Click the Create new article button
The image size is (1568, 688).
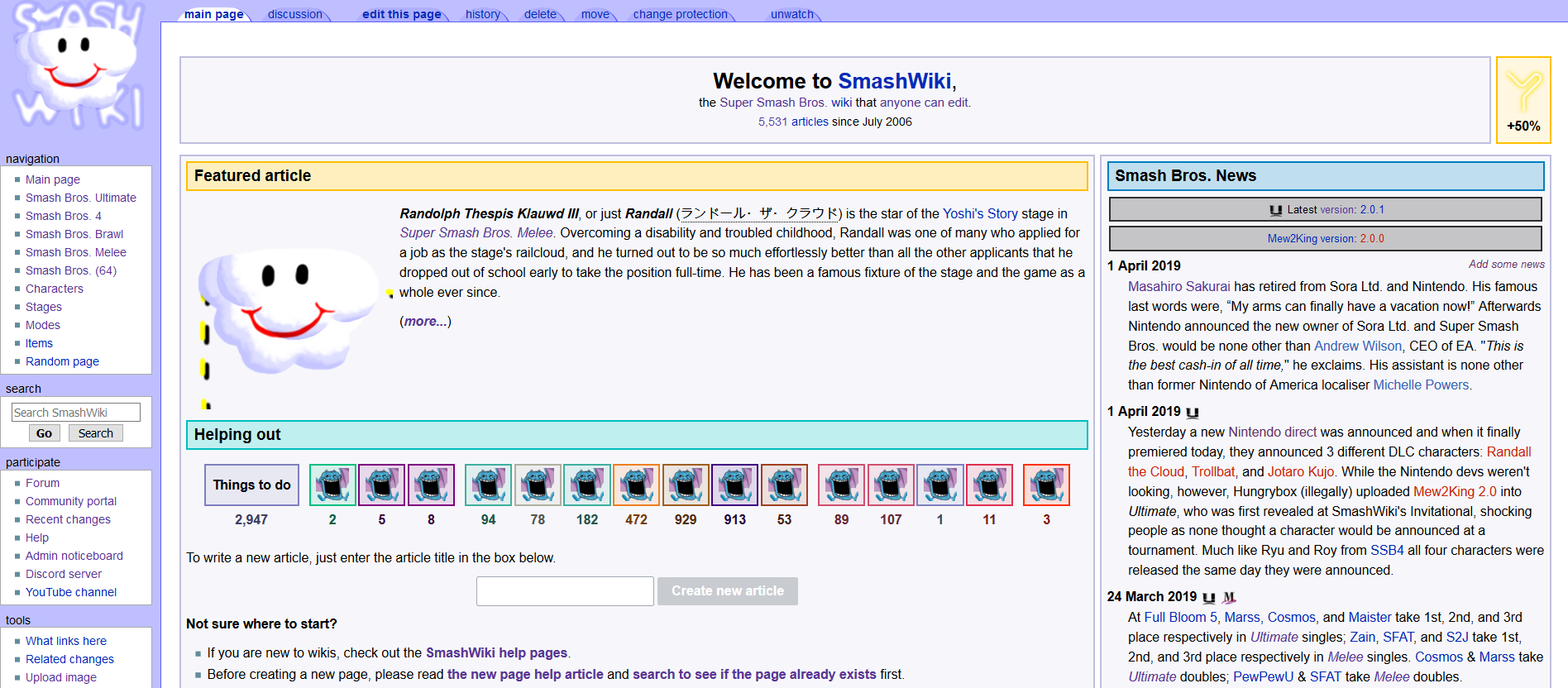click(x=727, y=591)
